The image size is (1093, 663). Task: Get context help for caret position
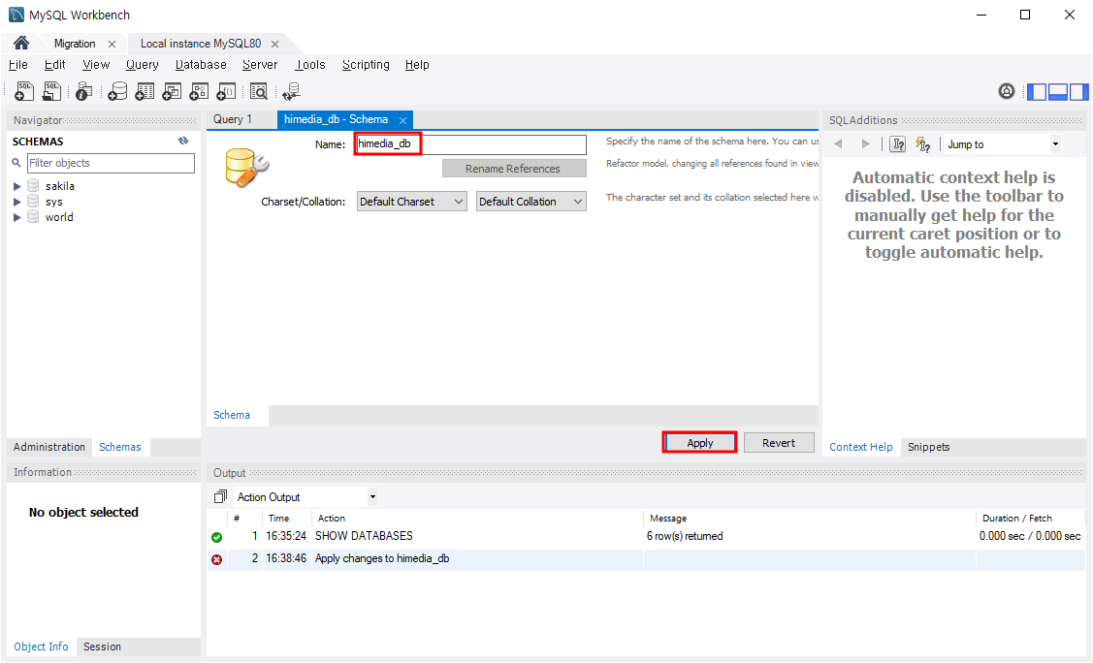pyautogui.click(x=898, y=144)
